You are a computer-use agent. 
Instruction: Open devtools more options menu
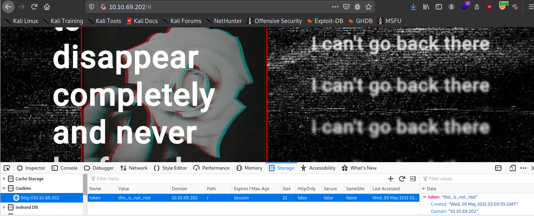point(523,168)
